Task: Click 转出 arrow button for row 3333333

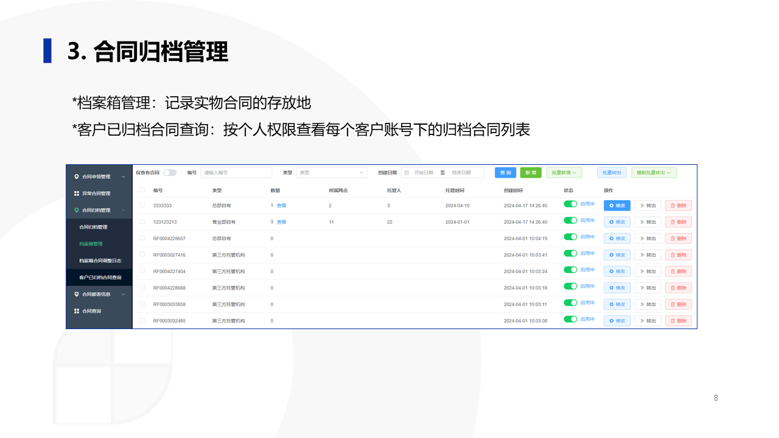Action: pos(648,206)
